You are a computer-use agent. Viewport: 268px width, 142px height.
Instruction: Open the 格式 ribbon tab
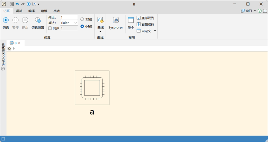tap(56, 11)
